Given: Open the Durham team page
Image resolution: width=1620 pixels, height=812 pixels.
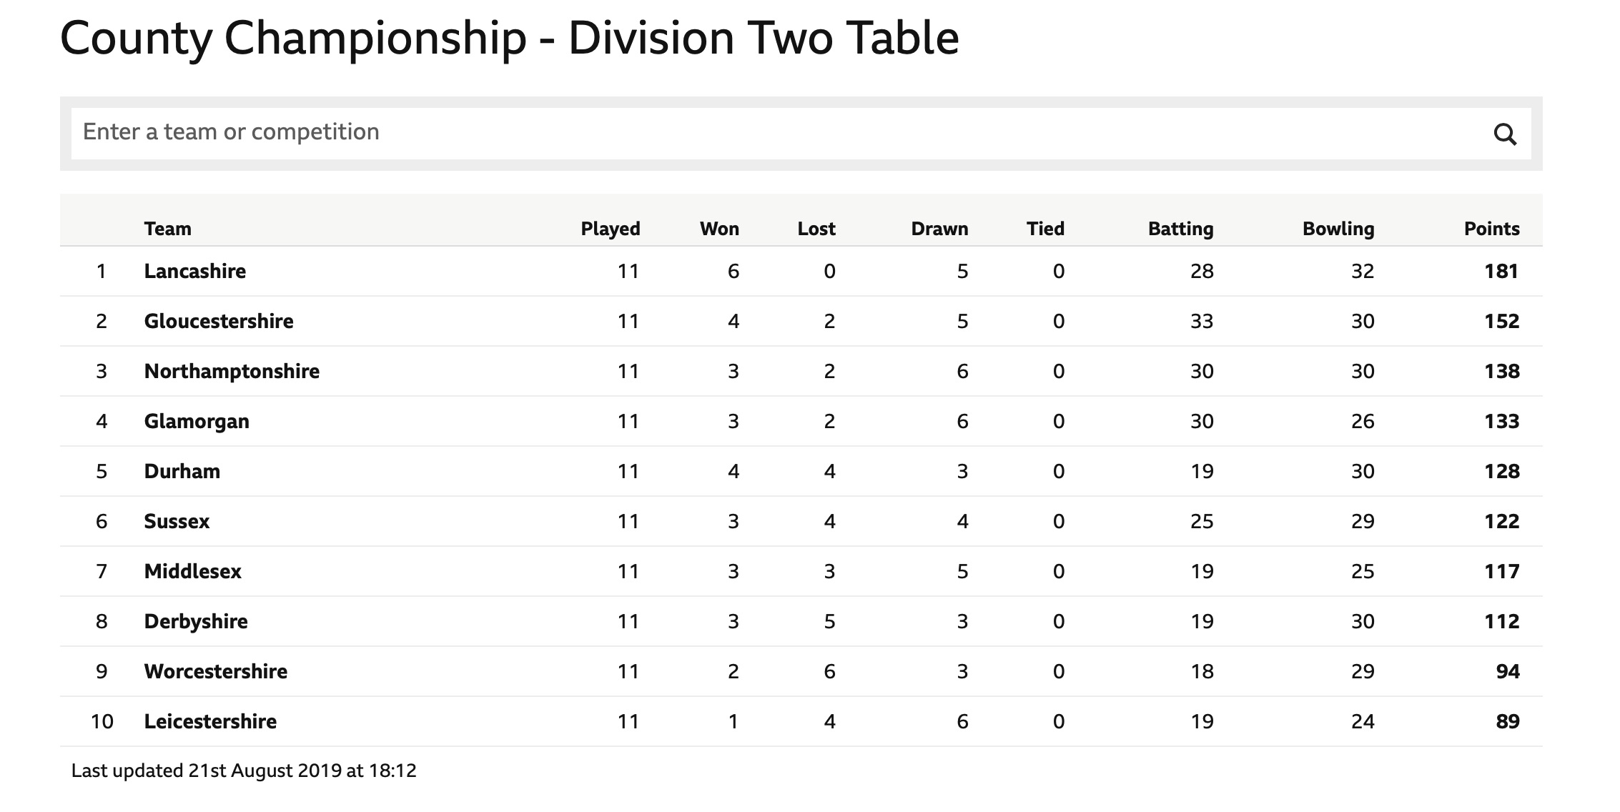Looking at the screenshot, I should point(182,471).
